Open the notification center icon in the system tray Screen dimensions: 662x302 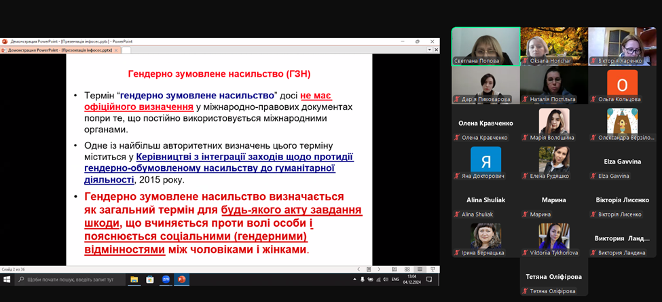coord(429,279)
